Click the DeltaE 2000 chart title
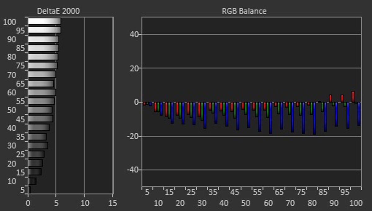Viewport: 372px width, 211px height. [x=58, y=11]
